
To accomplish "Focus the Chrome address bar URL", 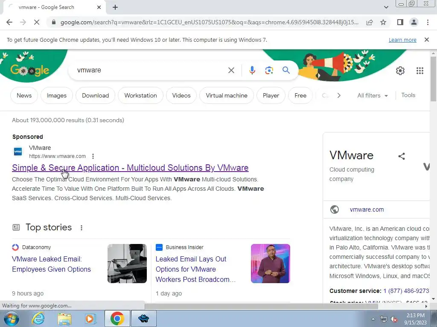I will [209, 22].
